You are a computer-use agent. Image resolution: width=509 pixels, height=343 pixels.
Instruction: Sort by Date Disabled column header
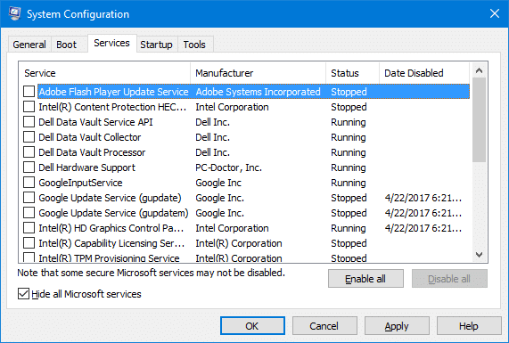coord(424,73)
